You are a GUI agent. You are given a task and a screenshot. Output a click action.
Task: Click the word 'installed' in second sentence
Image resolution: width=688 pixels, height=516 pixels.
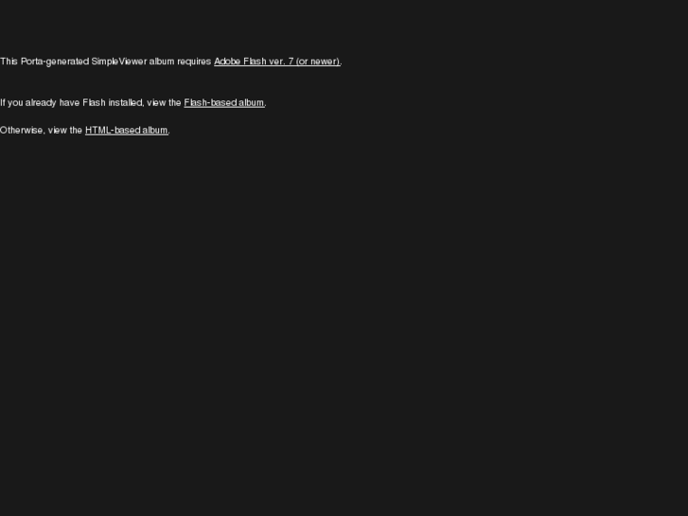point(126,103)
